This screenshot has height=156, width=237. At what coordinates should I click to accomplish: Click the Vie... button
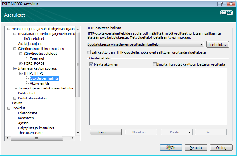pyautogui.click(x=211, y=132)
